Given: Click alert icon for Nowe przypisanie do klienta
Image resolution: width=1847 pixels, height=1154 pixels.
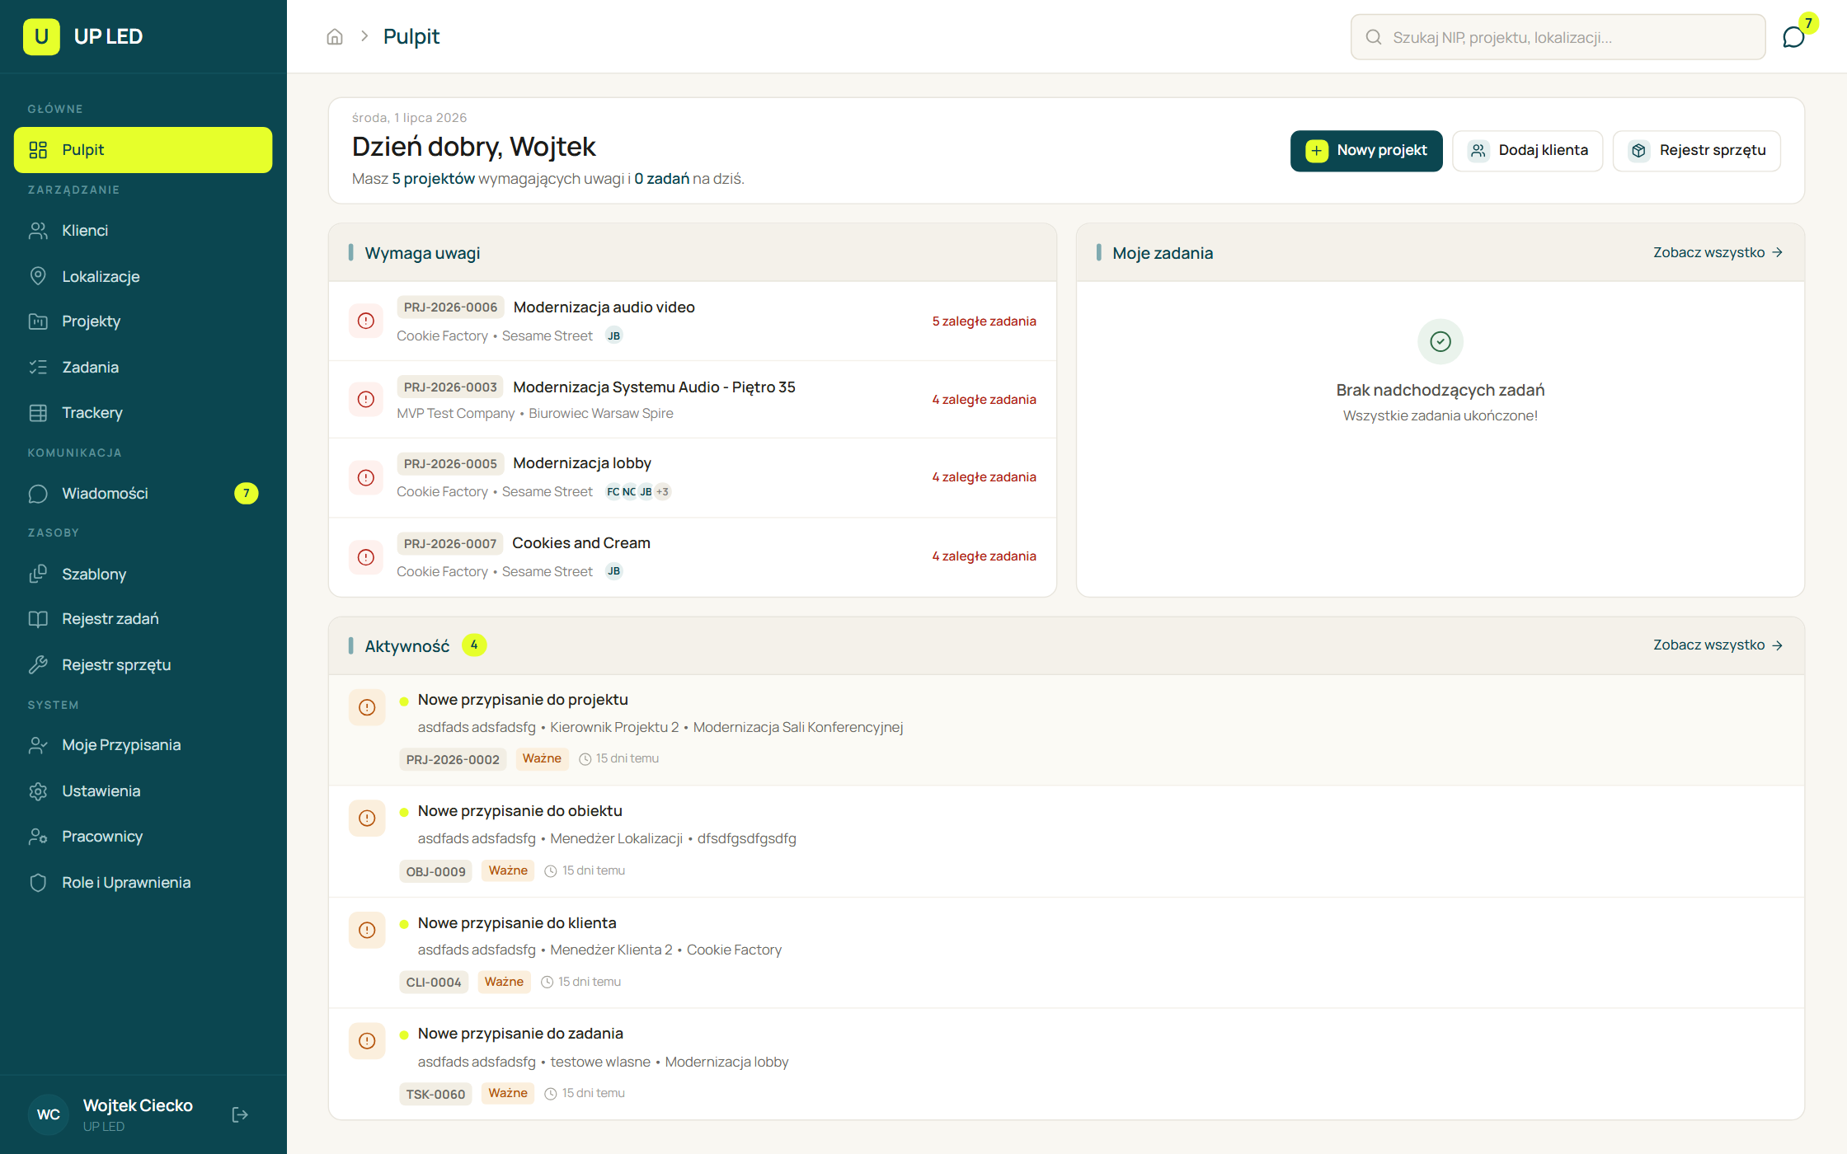Looking at the screenshot, I should pos(367,930).
